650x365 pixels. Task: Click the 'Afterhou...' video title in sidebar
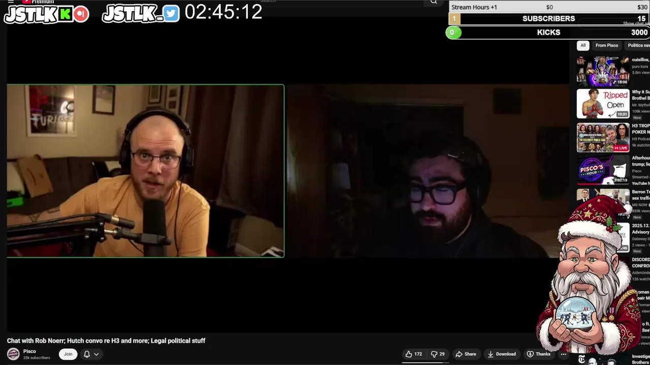[641, 161]
